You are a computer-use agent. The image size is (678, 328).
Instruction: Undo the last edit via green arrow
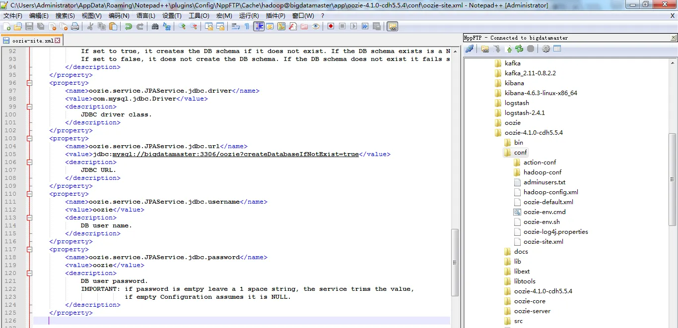[129, 26]
